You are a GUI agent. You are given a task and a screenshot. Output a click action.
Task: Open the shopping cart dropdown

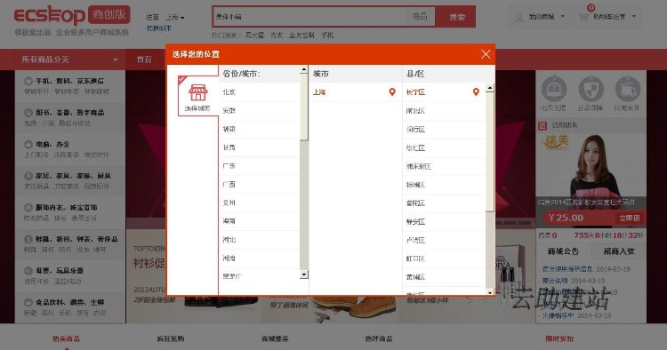pos(608,17)
